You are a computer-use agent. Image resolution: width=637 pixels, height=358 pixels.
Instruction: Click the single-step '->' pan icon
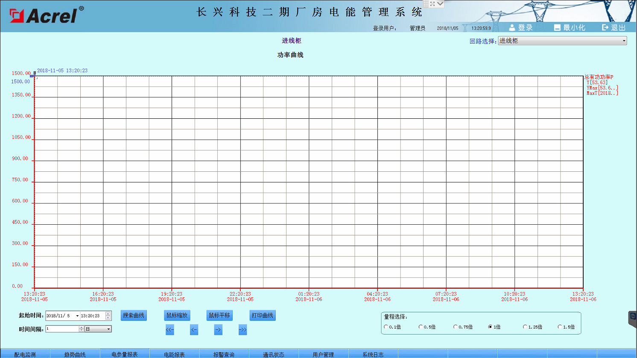218,329
